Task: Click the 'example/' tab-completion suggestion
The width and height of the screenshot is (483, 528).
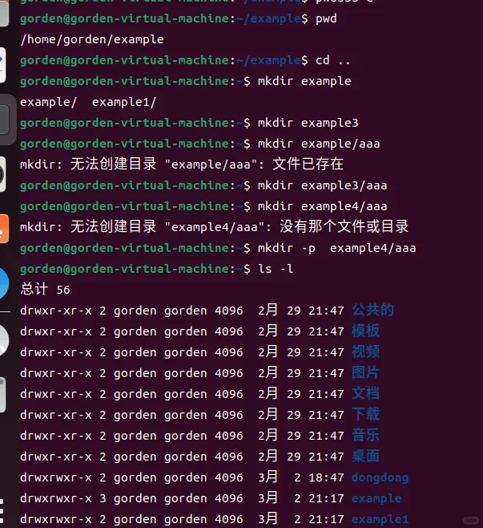Action: (x=48, y=102)
